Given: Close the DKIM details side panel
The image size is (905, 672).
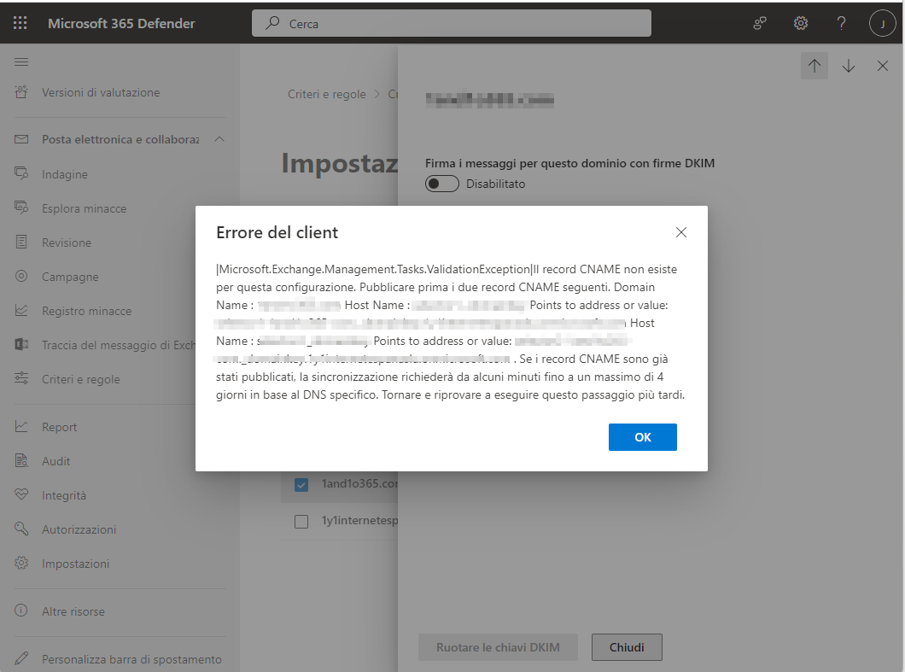Looking at the screenshot, I should tap(883, 66).
